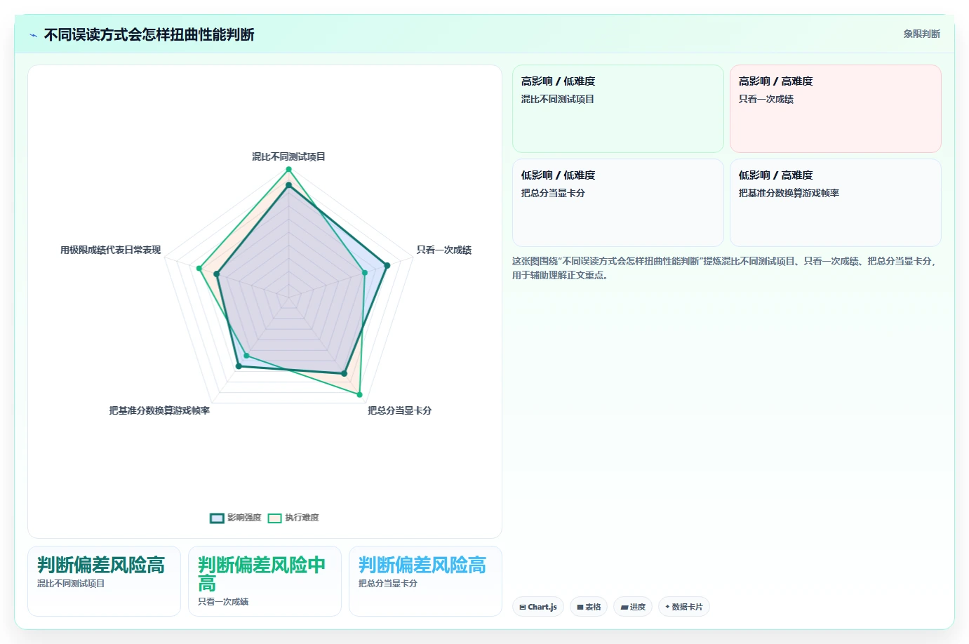
Task: Click the header icon beside the title
Action: pyautogui.click(x=33, y=35)
